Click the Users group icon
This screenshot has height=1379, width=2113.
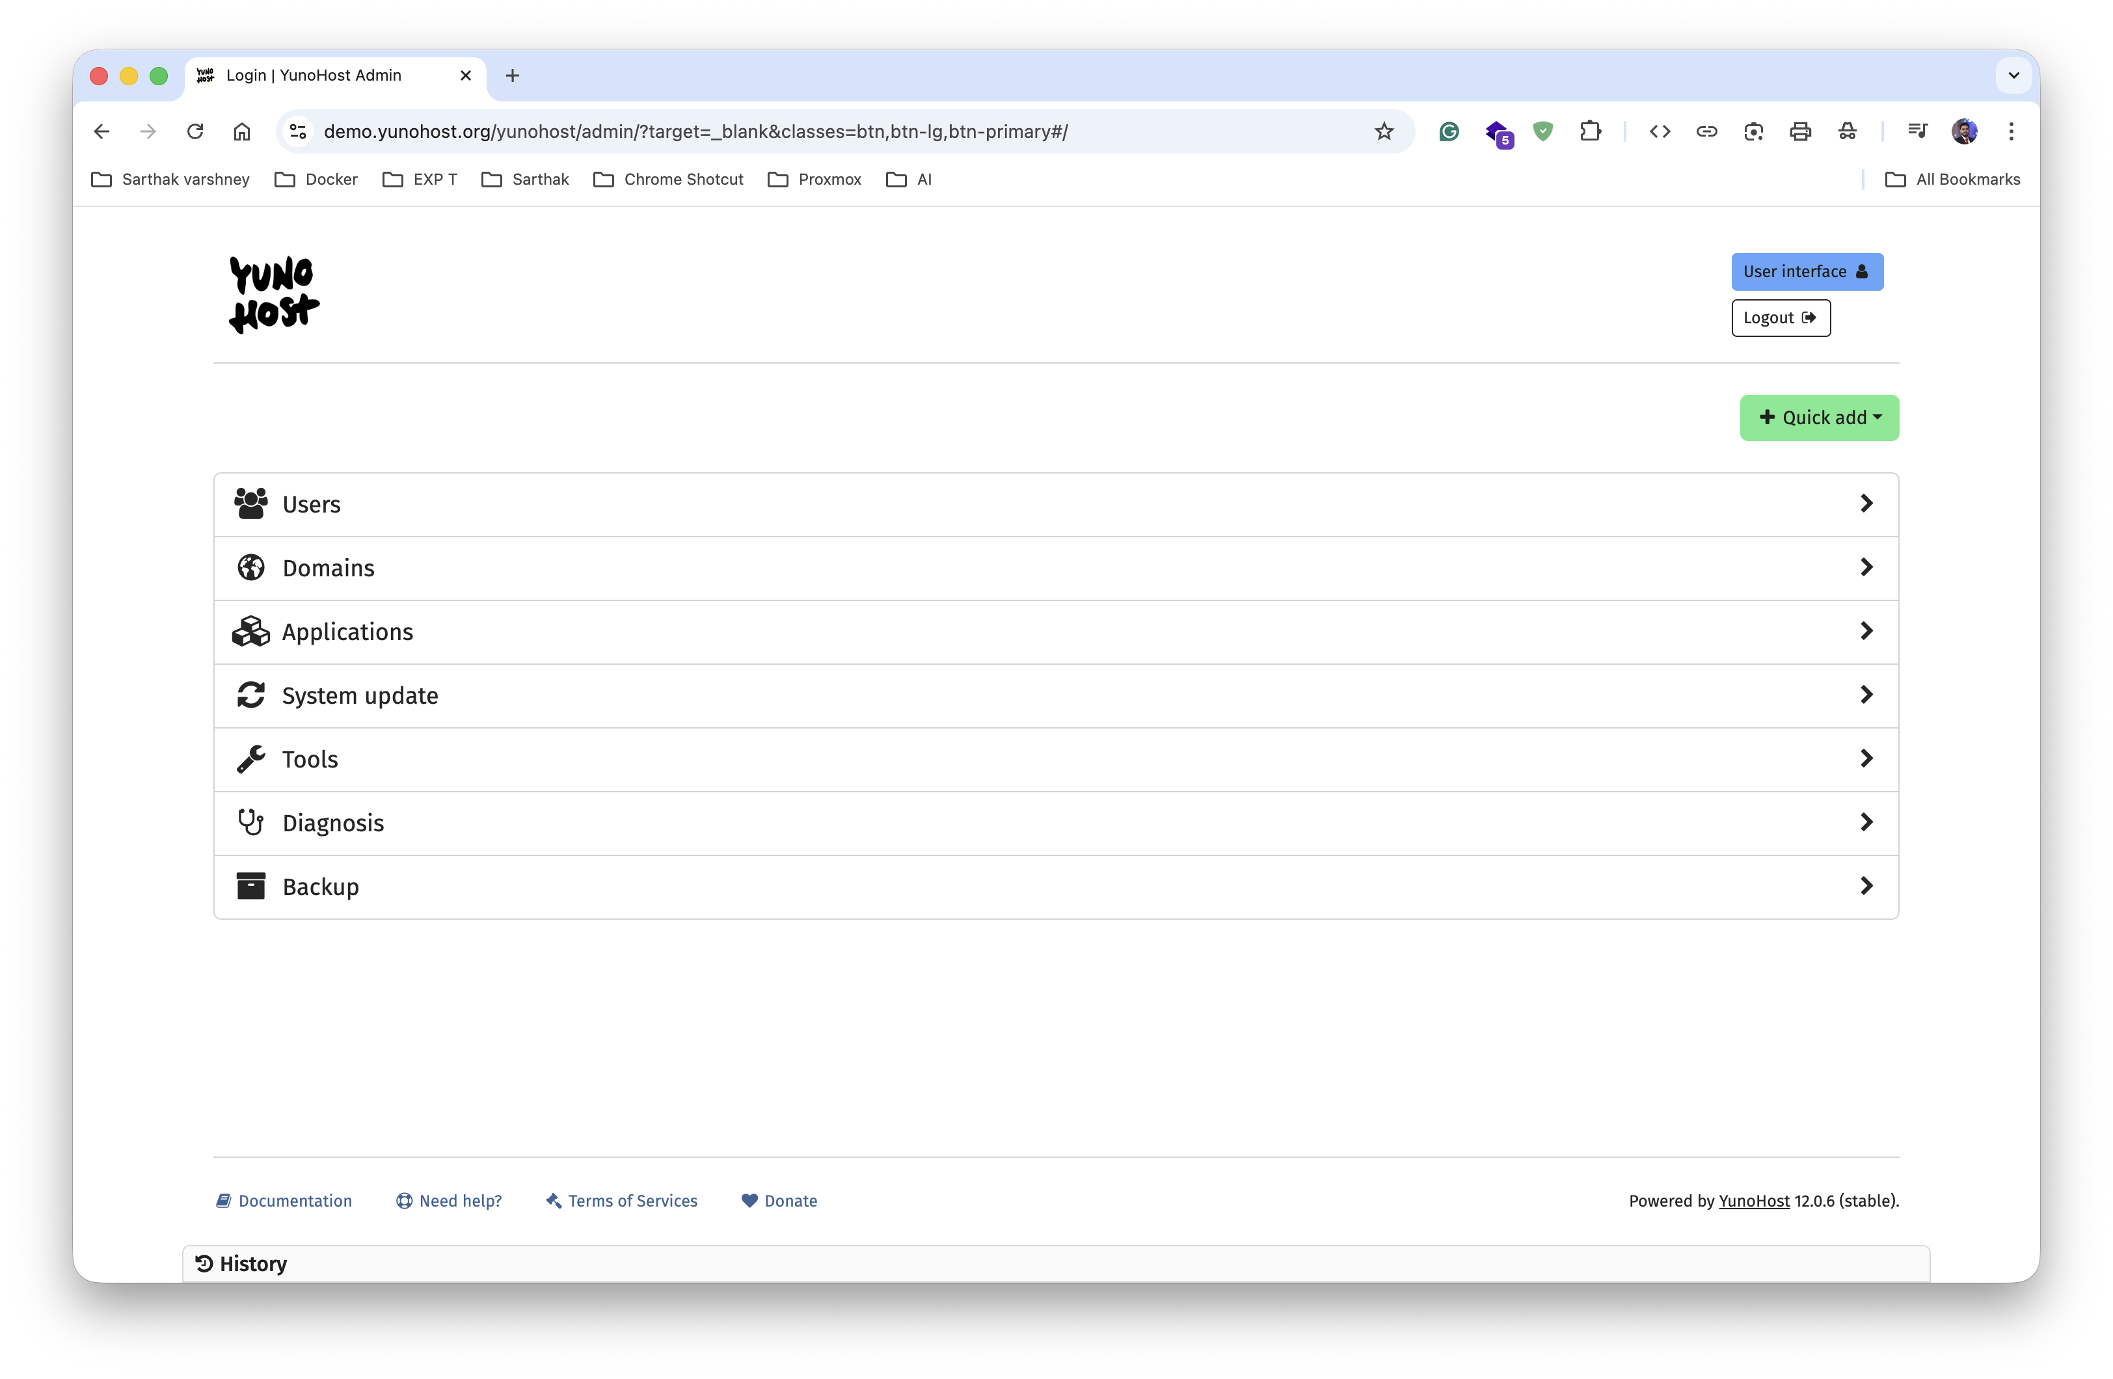pos(250,503)
